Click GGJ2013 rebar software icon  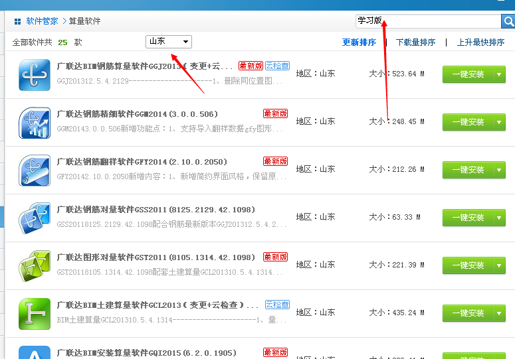tap(35, 75)
